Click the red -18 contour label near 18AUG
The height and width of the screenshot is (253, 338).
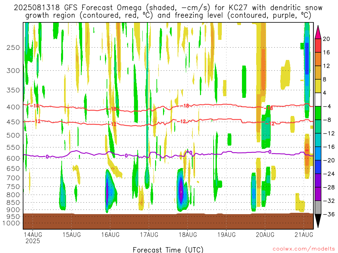pos(185,106)
